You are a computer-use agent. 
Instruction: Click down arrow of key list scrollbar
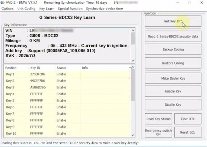click(x=133, y=135)
